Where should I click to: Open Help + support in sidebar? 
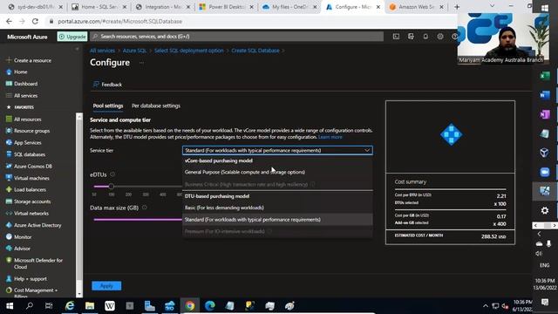click(30, 279)
